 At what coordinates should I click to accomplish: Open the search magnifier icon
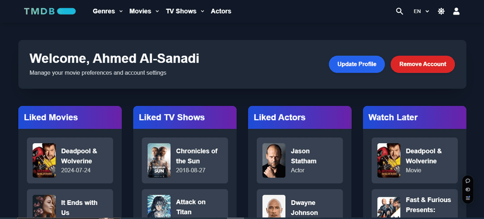click(x=399, y=12)
